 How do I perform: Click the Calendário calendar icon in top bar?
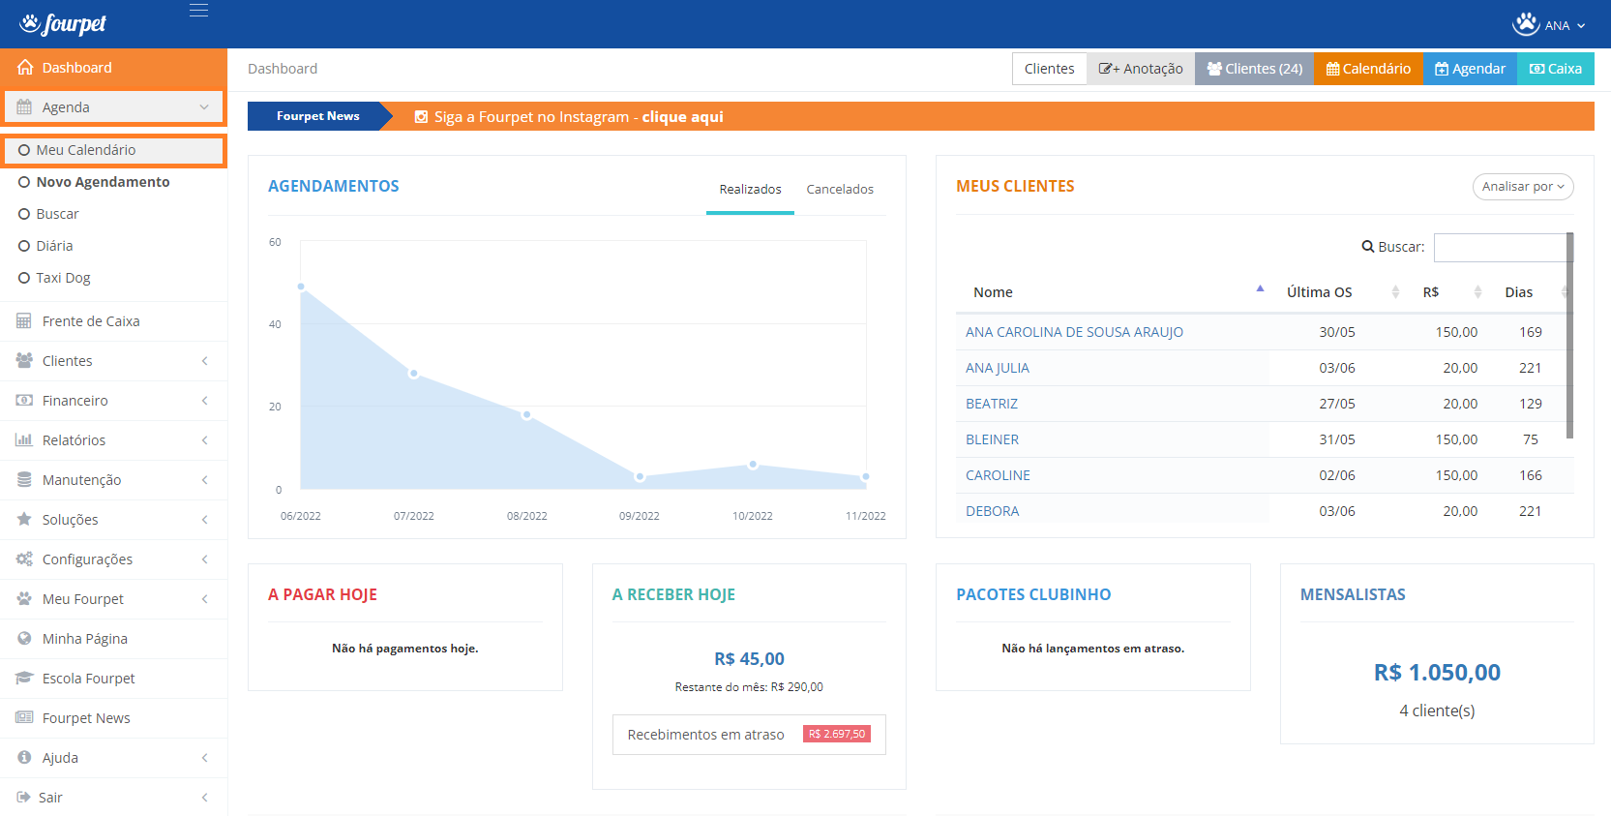point(1332,69)
